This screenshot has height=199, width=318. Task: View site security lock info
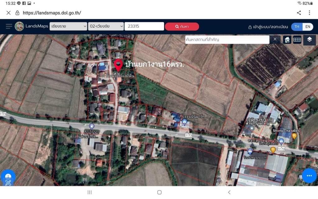pyautogui.click(x=17, y=13)
